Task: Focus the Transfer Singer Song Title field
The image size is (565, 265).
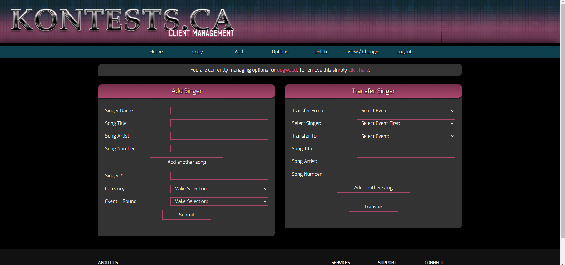Action: coord(406,148)
